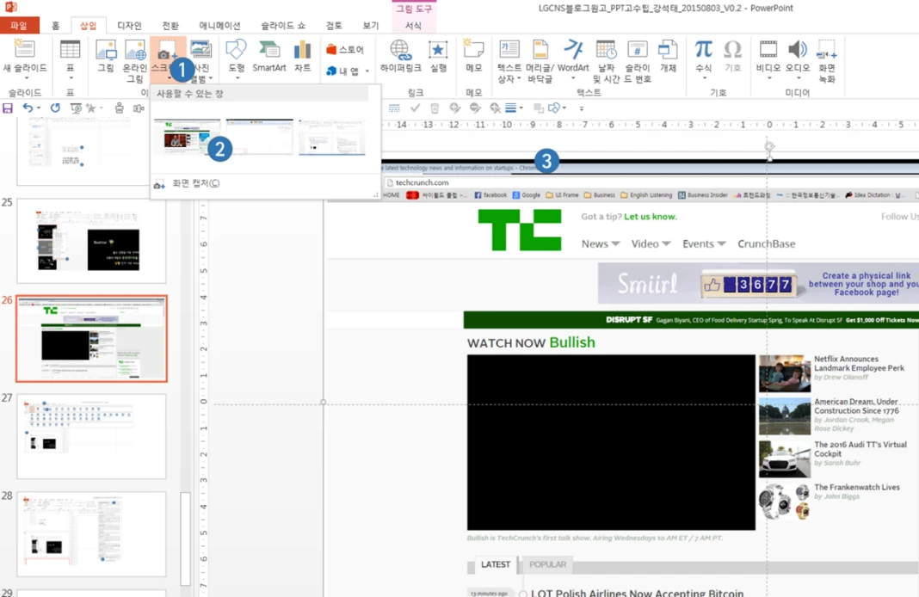Open the 사진 앨범 photo album tool
Image resolution: width=919 pixels, height=597 pixels.
pos(201,61)
